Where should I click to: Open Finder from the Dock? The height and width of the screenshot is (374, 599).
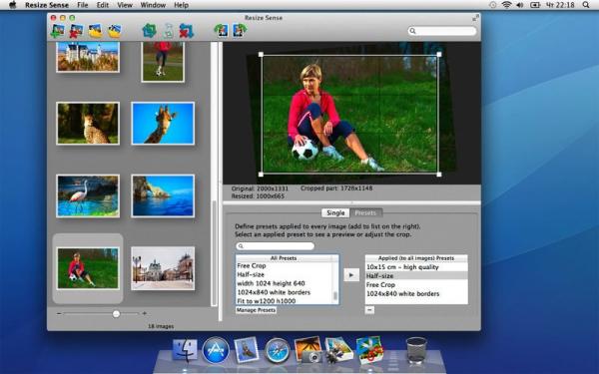tap(185, 350)
